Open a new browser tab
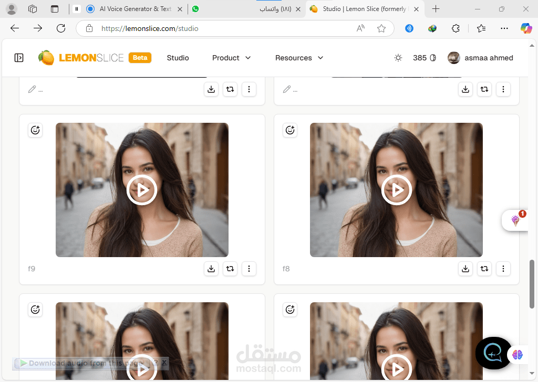Screen dimensions: 538x382 tap(436, 9)
